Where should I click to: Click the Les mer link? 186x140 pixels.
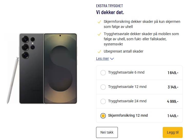point(102,58)
